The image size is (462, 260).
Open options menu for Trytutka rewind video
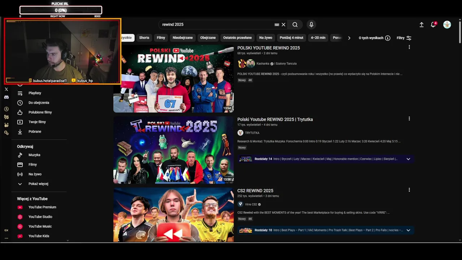coord(409,118)
